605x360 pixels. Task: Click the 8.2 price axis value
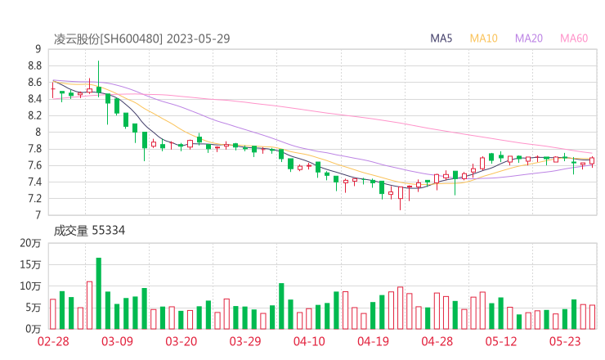[34, 115]
